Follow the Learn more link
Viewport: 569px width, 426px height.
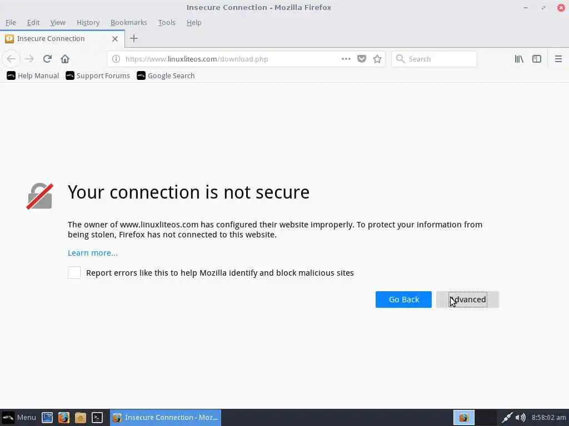click(93, 253)
